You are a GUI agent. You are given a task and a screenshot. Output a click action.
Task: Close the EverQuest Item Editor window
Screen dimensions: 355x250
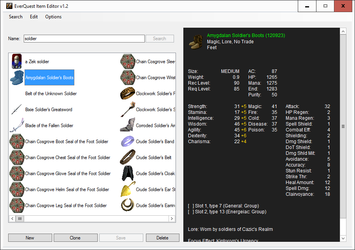(343, 6)
